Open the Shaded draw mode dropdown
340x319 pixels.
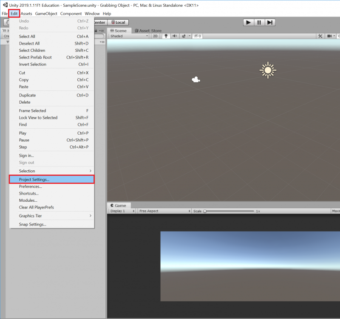pyautogui.click(x=129, y=36)
